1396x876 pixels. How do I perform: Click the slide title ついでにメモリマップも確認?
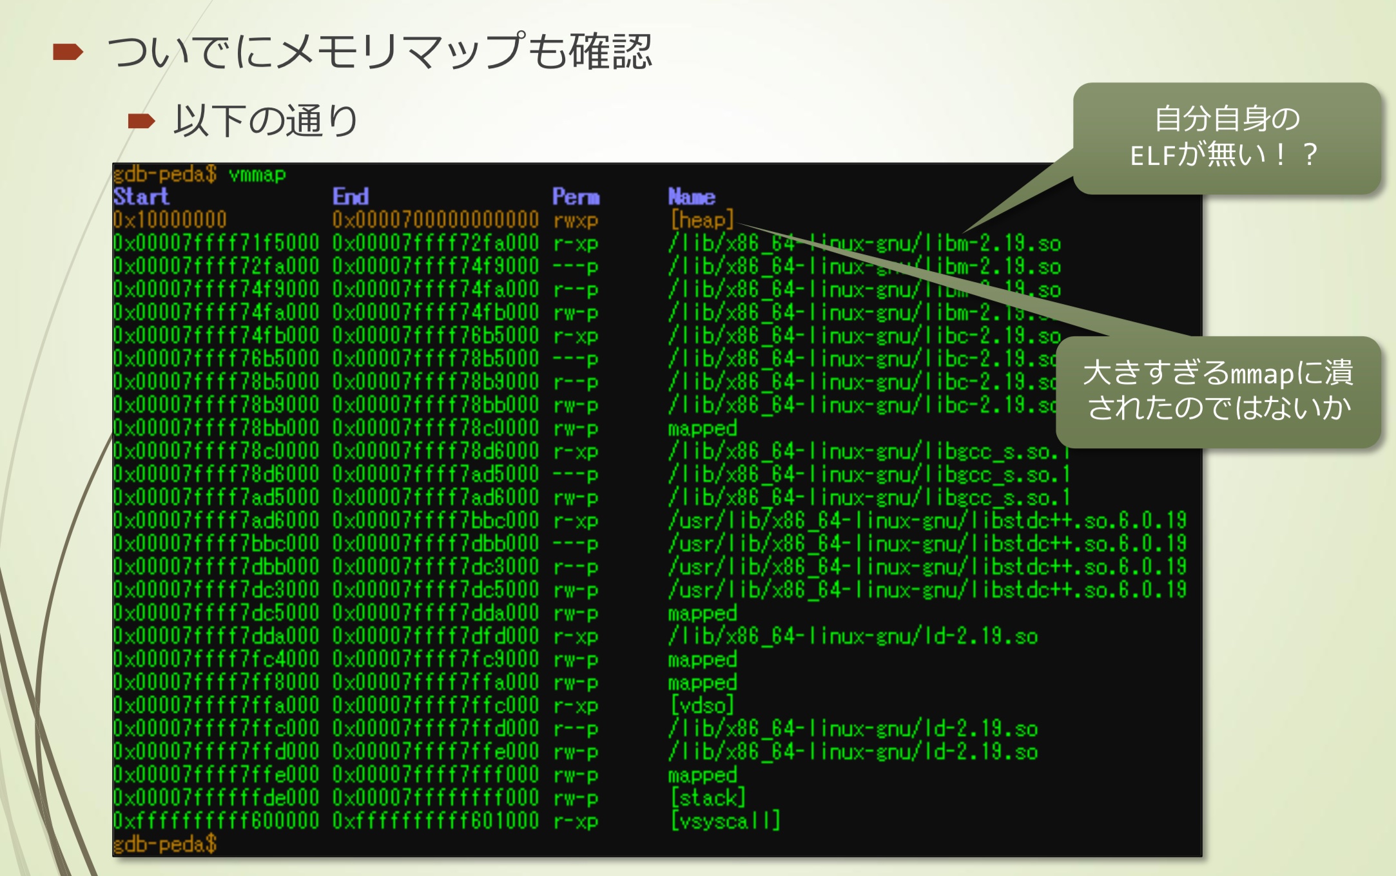(380, 52)
